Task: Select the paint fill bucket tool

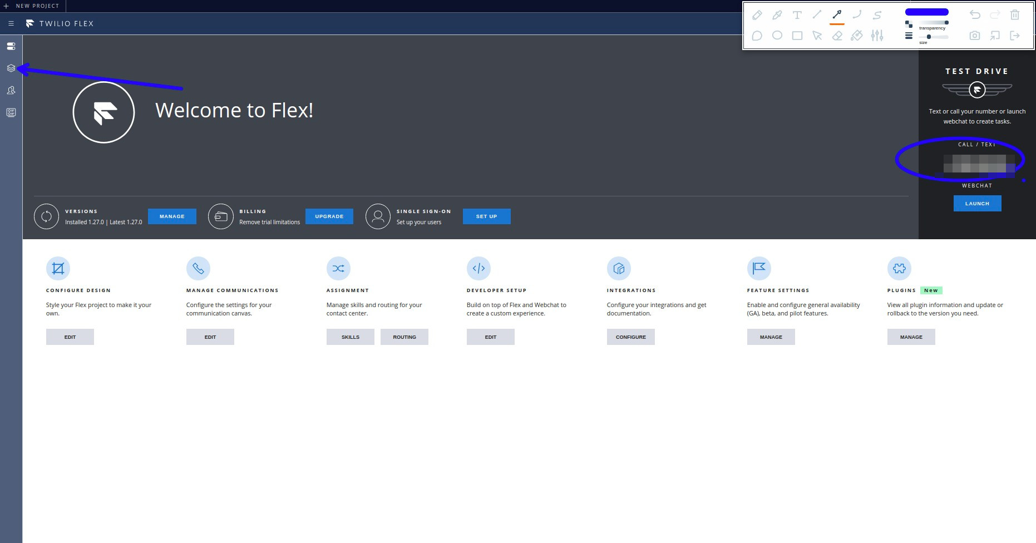Action: (x=857, y=36)
